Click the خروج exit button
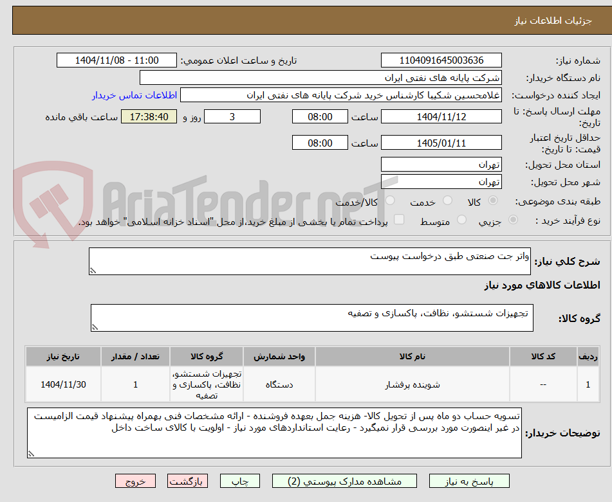Image resolution: width=612 pixels, height=502 pixels. pos(135,481)
